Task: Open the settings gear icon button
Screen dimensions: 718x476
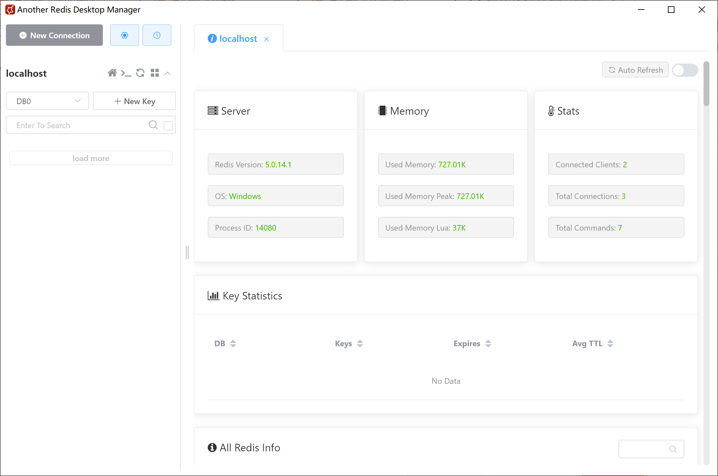Action: coord(124,35)
